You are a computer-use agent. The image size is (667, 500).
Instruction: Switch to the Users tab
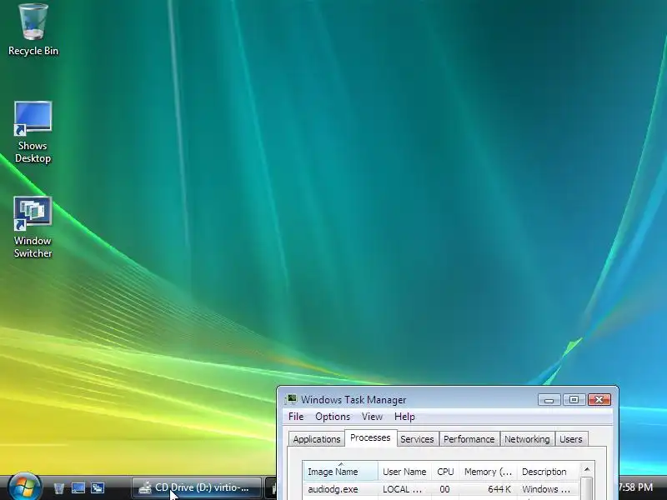pyautogui.click(x=571, y=439)
